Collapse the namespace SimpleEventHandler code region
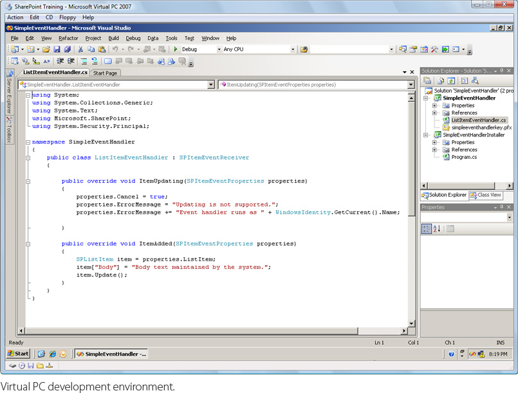The width and height of the screenshot is (518, 393). pos(28,142)
